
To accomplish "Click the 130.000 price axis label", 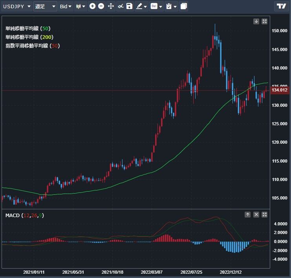I will coord(279,105).
